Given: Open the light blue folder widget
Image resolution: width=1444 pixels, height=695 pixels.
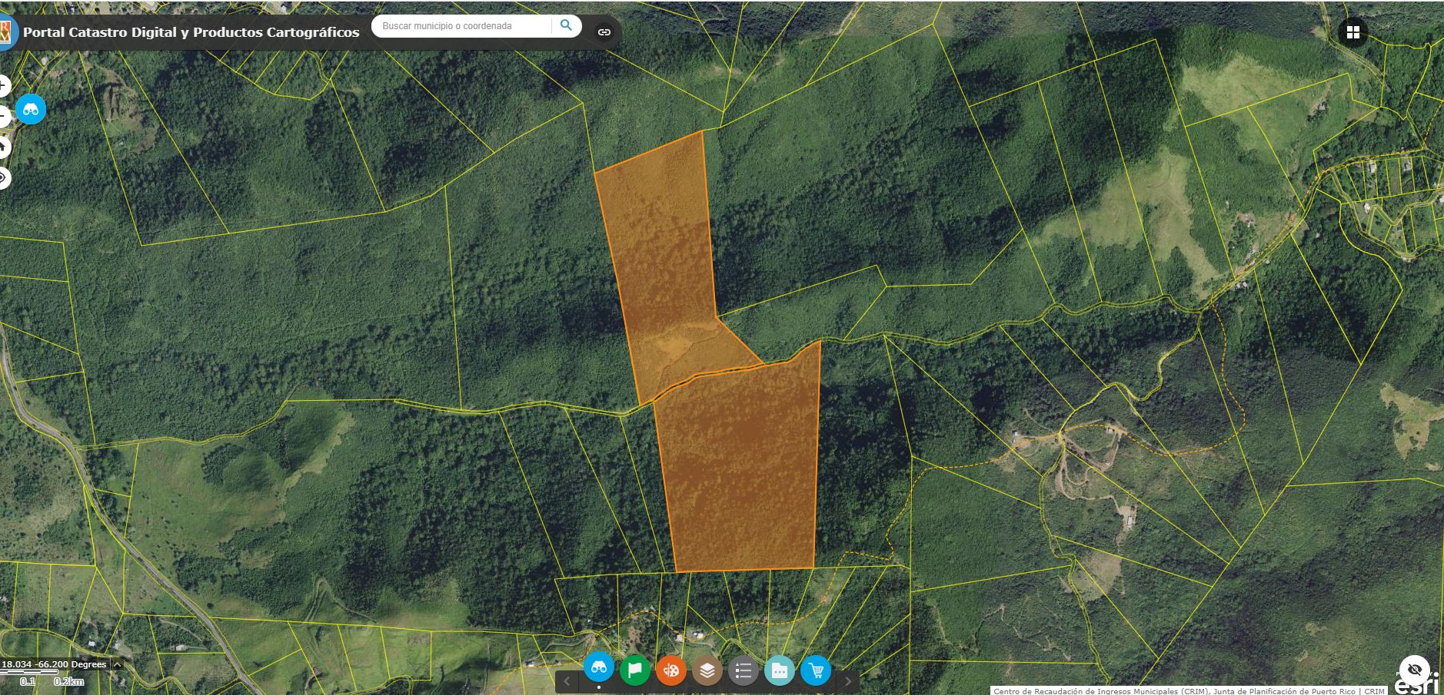Looking at the screenshot, I should [779, 670].
